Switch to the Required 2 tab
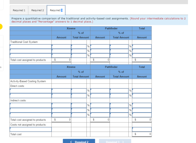 pyautogui.click(x=37, y=10)
